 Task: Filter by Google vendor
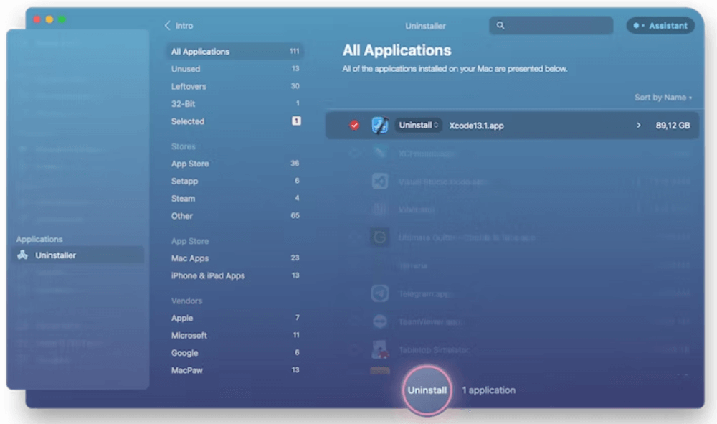(234, 353)
